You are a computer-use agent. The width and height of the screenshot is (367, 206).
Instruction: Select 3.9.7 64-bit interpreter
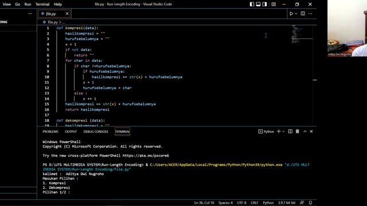287,203
